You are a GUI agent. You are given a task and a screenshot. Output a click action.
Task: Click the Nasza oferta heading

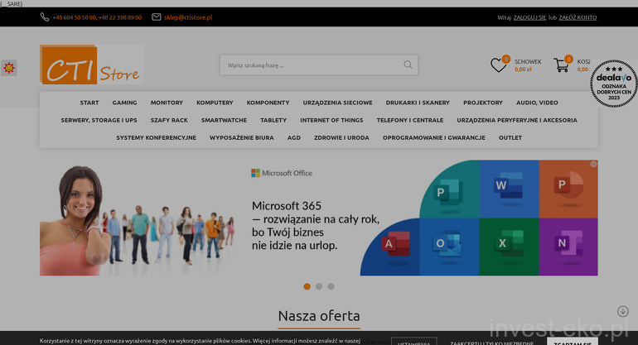(x=319, y=316)
